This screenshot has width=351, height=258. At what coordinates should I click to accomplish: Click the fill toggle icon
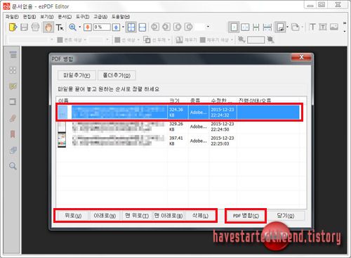pos(179,40)
